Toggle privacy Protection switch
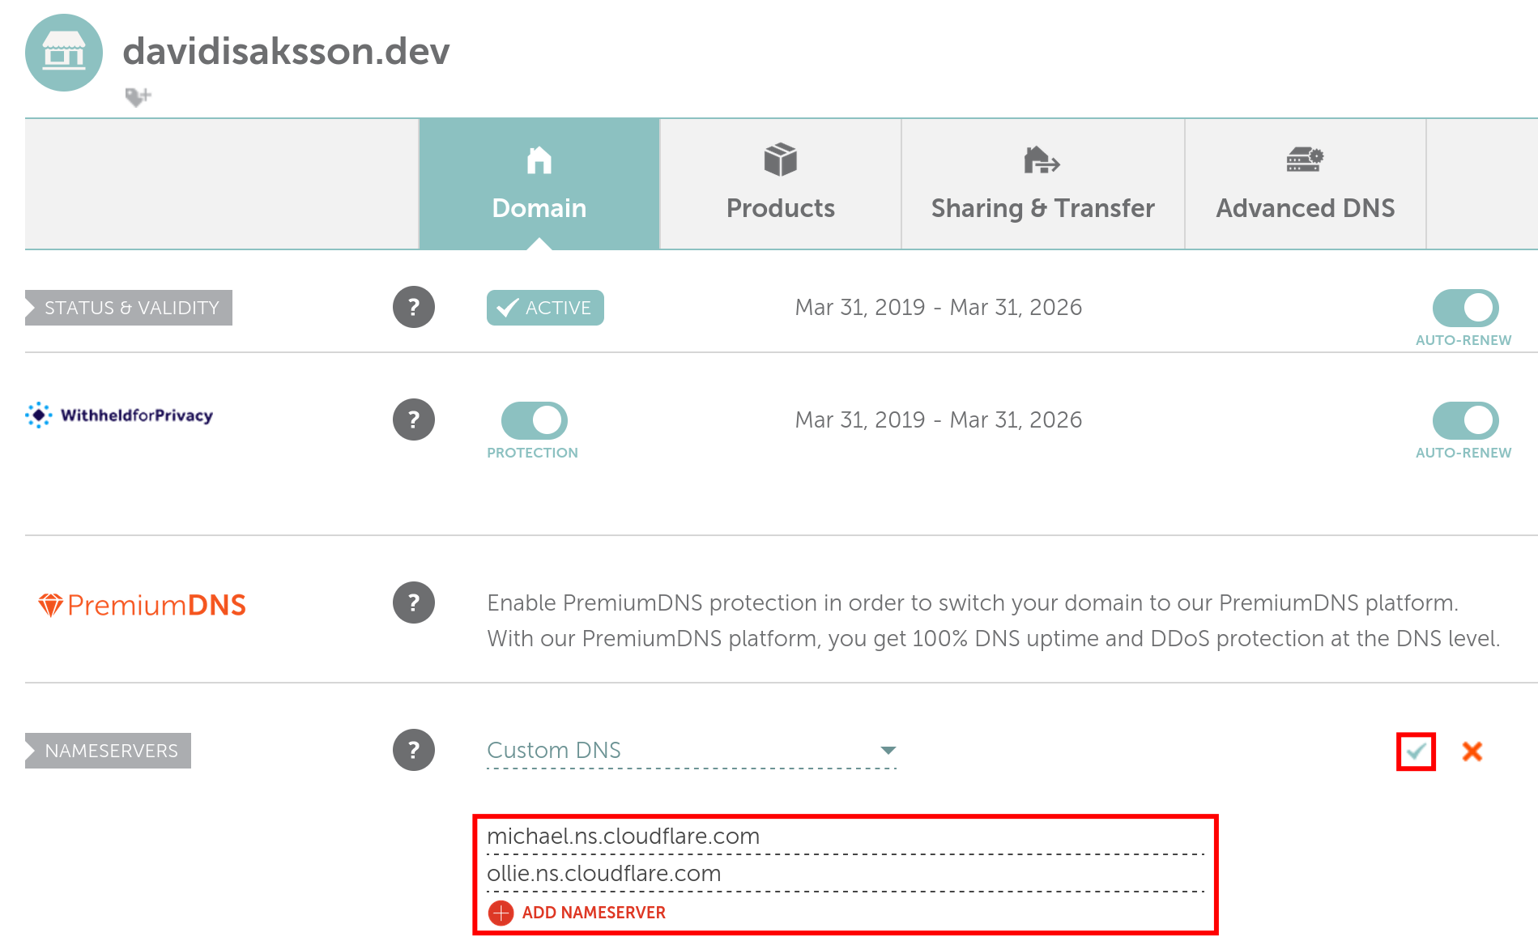This screenshot has width=1538, height=941. coord(534,420)
